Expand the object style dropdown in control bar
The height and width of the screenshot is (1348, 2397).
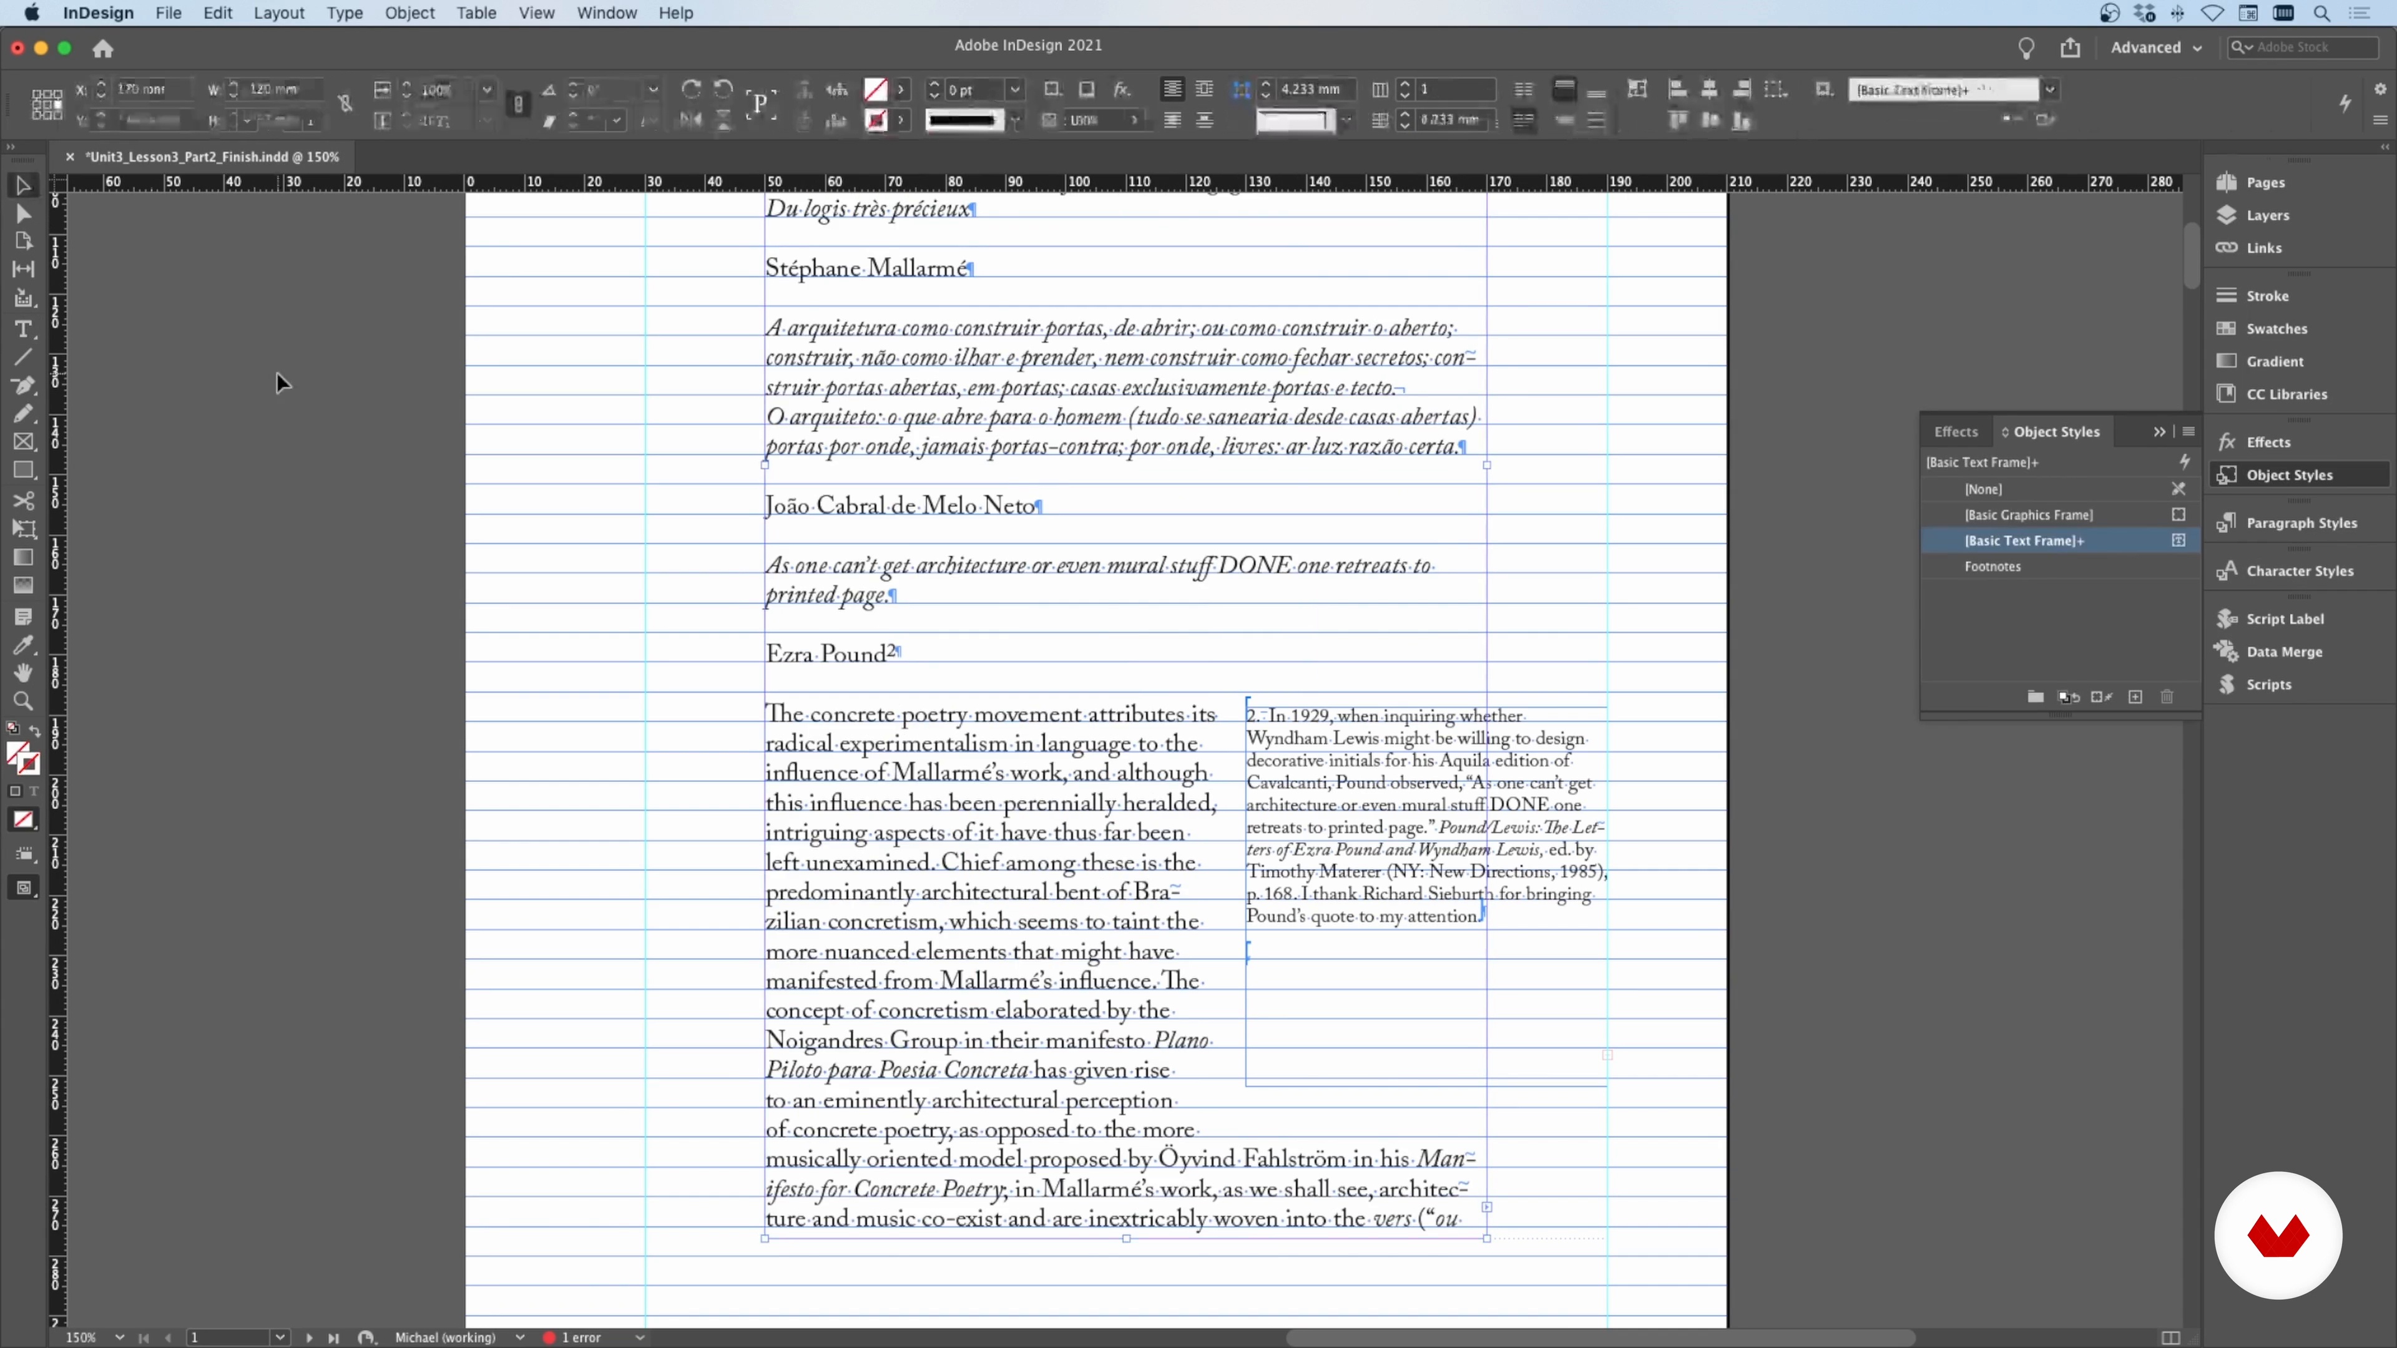[2050, 89]
